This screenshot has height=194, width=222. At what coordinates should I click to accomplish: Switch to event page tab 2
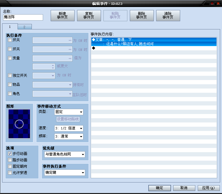pos(25,27)
